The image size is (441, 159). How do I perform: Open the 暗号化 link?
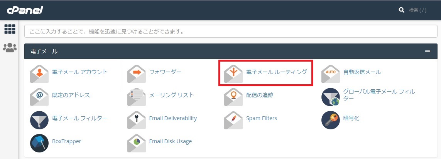point(351,118)
